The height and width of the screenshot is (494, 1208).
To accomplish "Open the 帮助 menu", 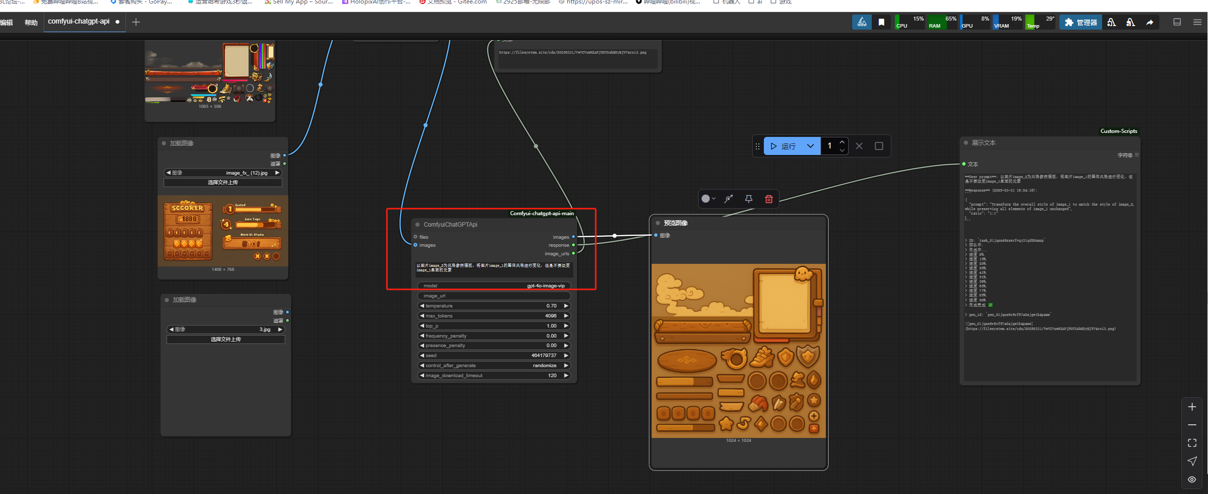I will [31, 22].
